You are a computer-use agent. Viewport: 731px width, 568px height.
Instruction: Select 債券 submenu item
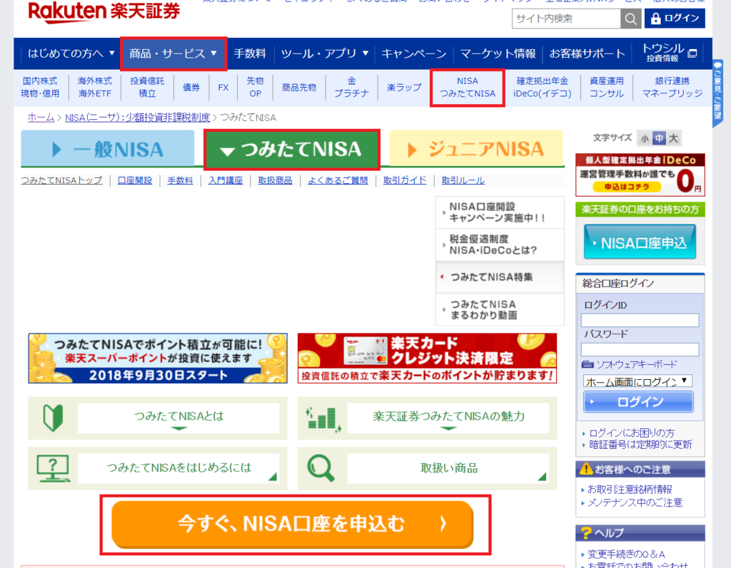click(x=191, y=87)
